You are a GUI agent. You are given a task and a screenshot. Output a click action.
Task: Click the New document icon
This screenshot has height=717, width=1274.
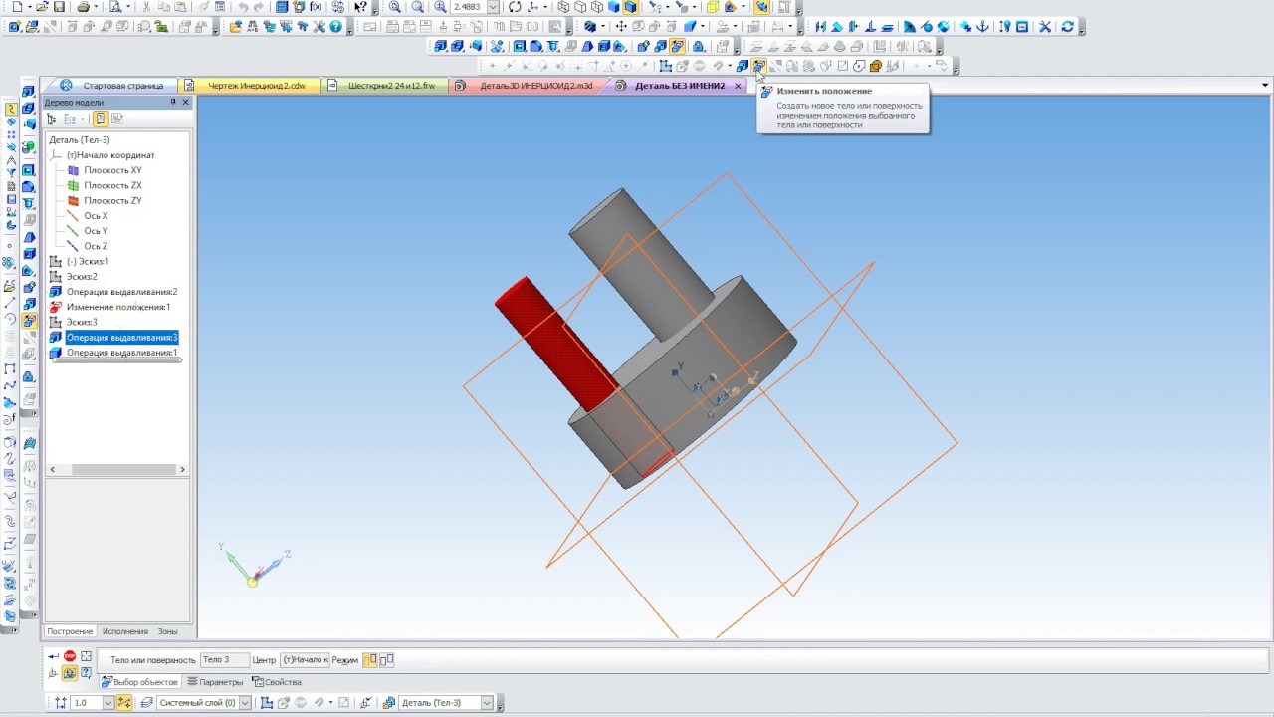click(17, 7)
